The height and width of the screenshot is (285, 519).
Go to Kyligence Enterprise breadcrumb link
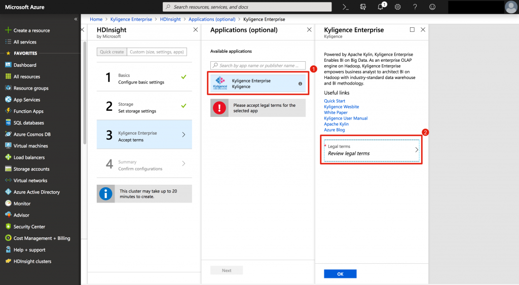131,19
